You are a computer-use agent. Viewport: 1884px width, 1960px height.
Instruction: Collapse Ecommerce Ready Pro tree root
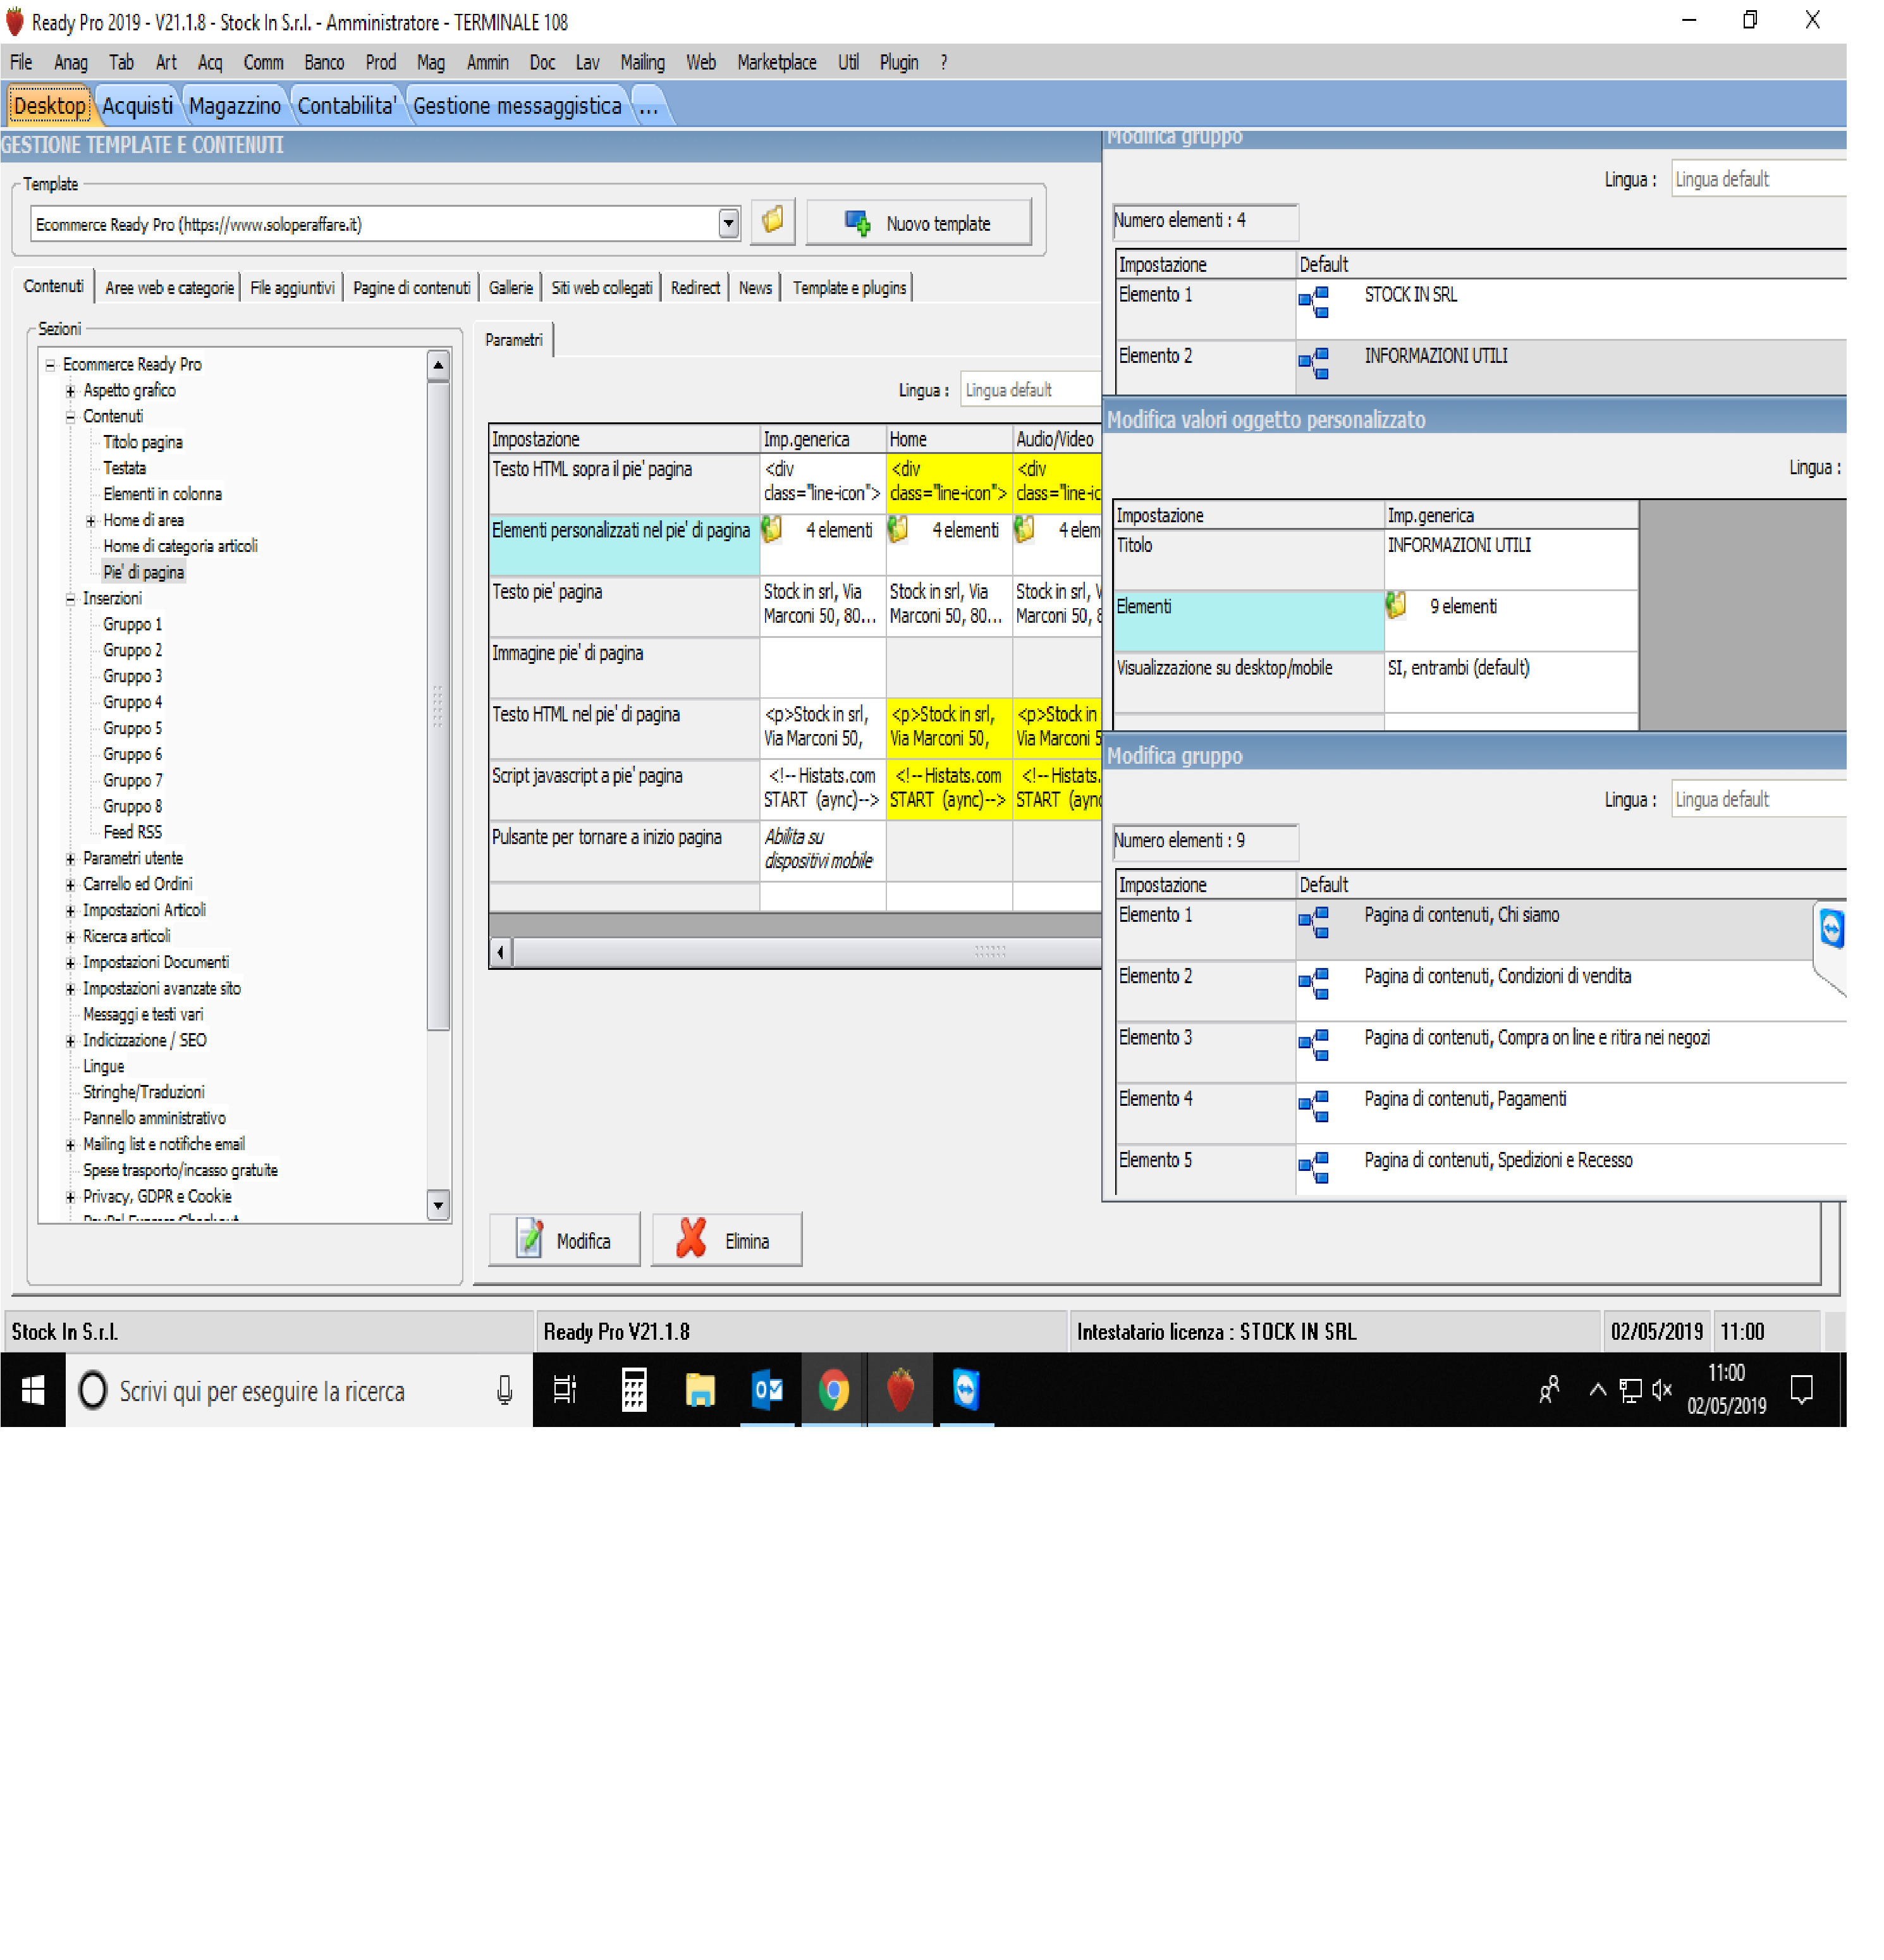50,365
